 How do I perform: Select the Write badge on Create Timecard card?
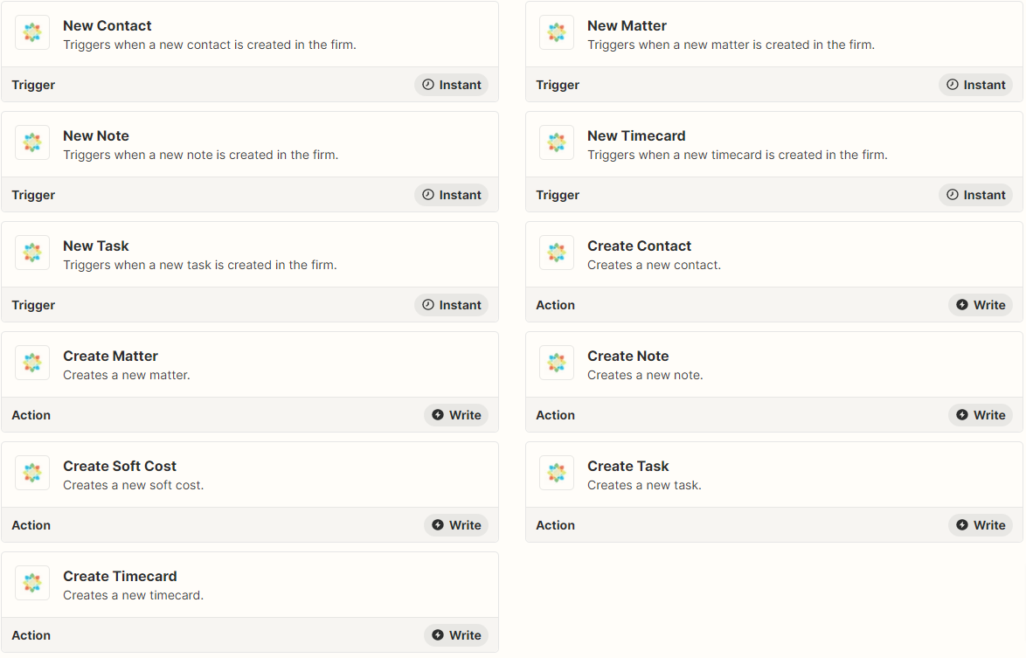pyautogui.click(x=456, y=635)
